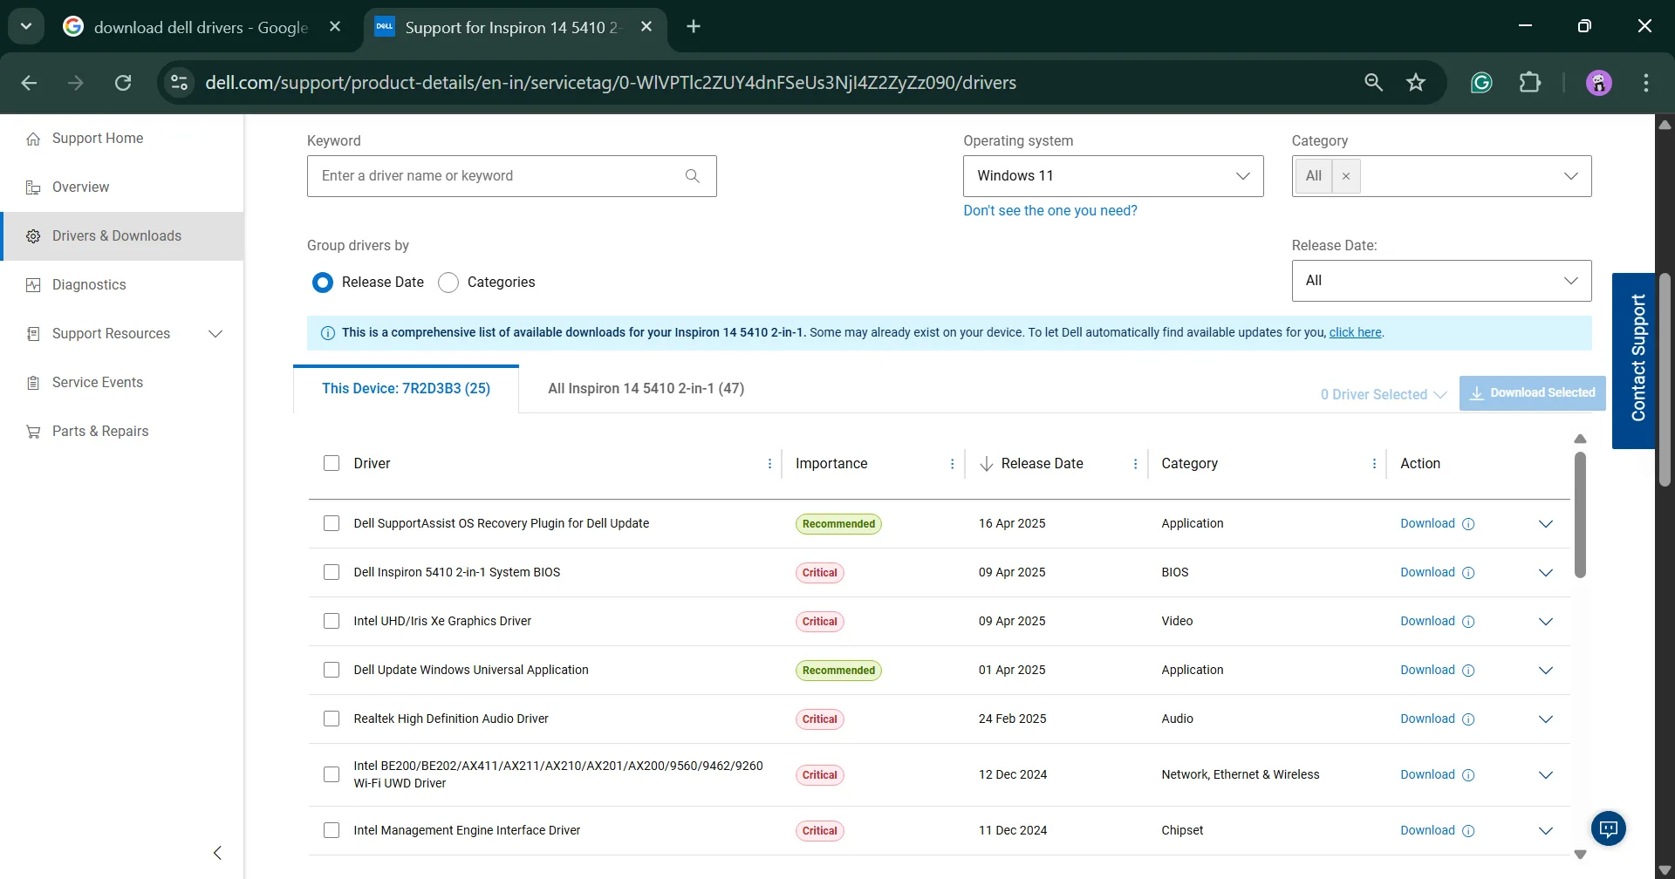Go back to the previous page
The image size is (1675, 879).
point(29,83)
